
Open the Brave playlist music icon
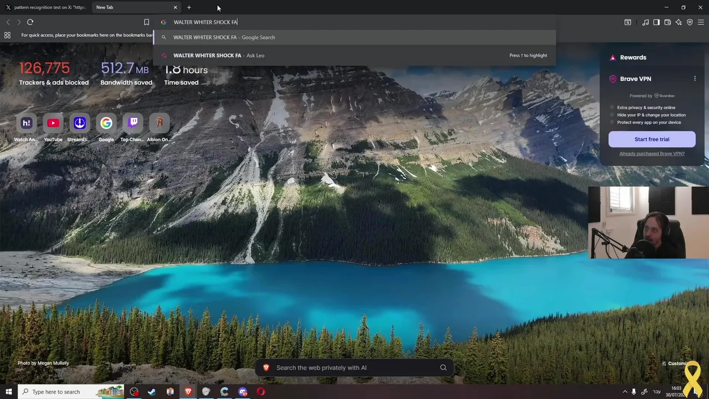[x=645, y=22]
